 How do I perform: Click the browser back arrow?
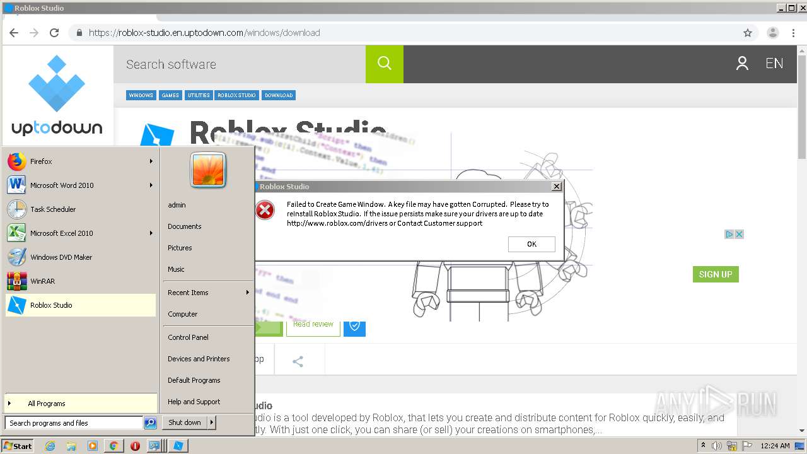coord(14,33)
